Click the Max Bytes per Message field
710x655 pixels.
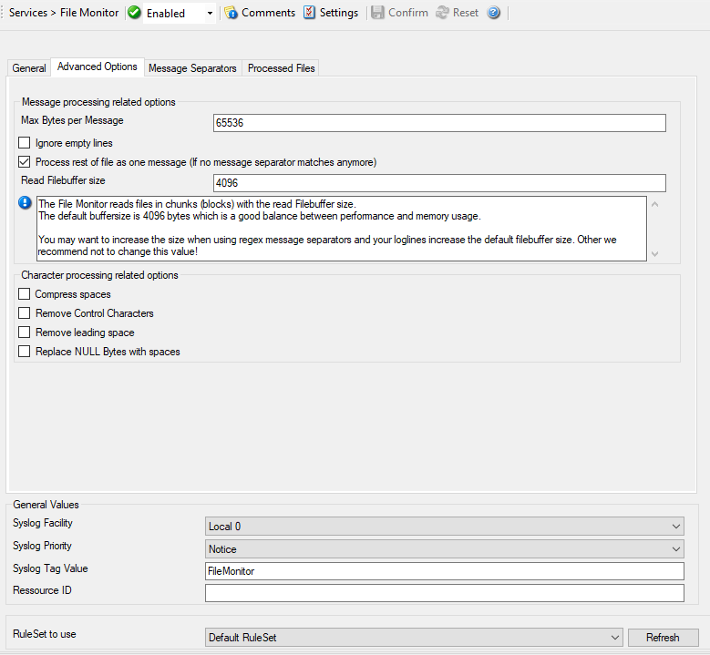pos(439,123)
